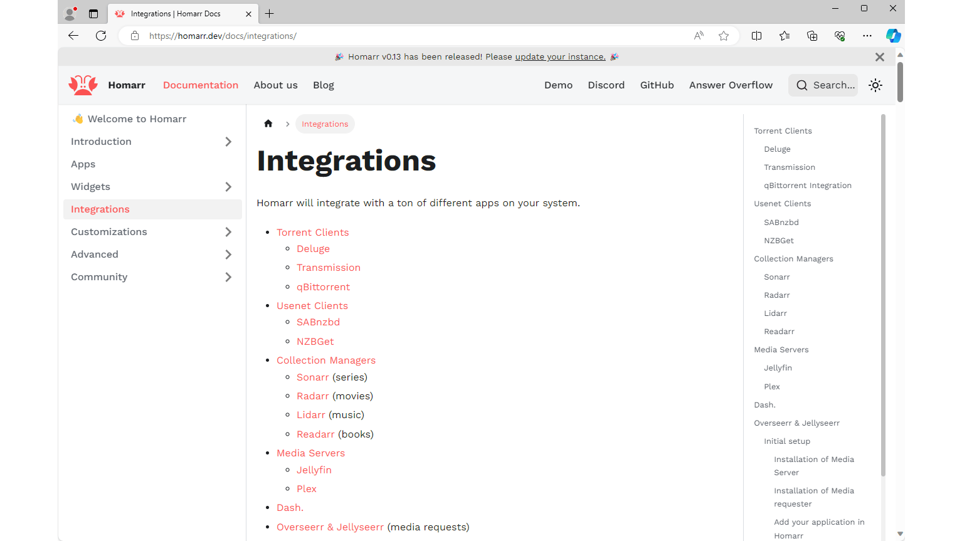Open split screen view
The width and height of the screenshot is (962, 541).
pyautogui.click(x=757, y=36)
